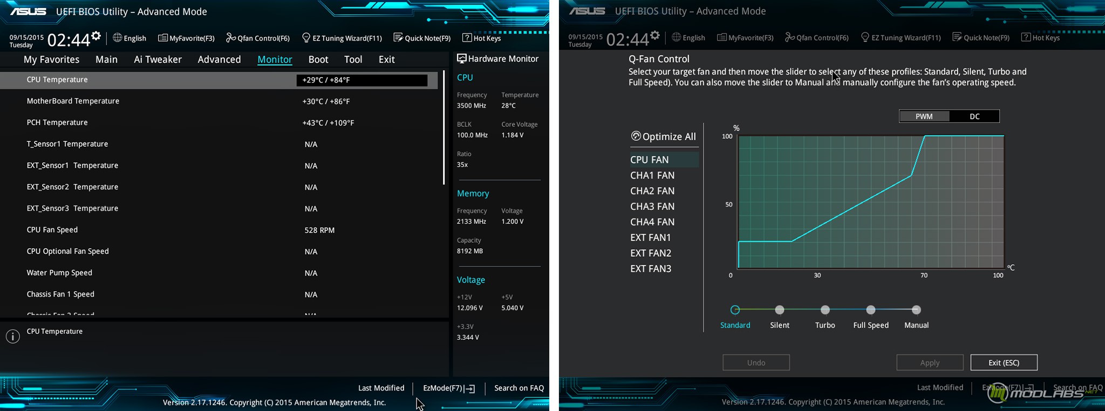Open Qfan Control(F6) in the left window
The width and height of the screenshot is (1105, 411).
click(258, 38)
